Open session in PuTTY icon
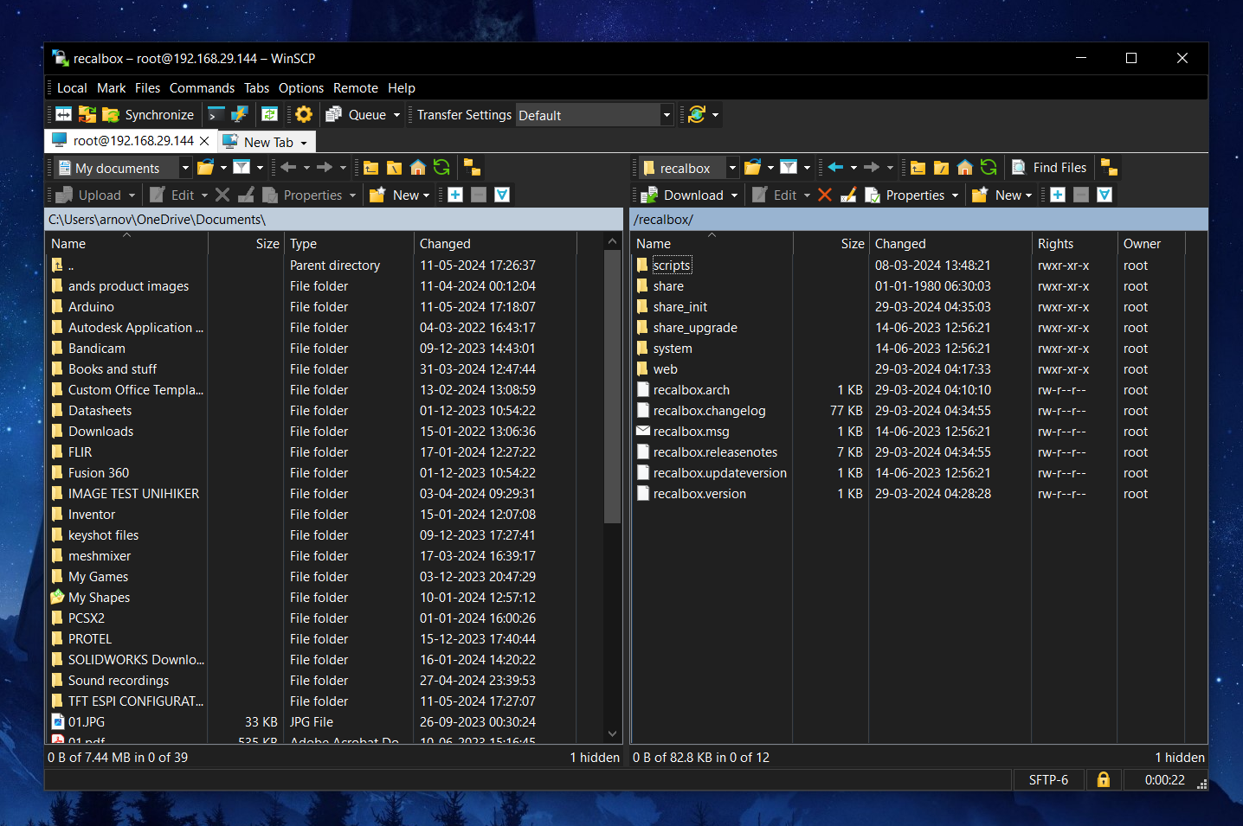The image size is (1243, 826). 240,114
